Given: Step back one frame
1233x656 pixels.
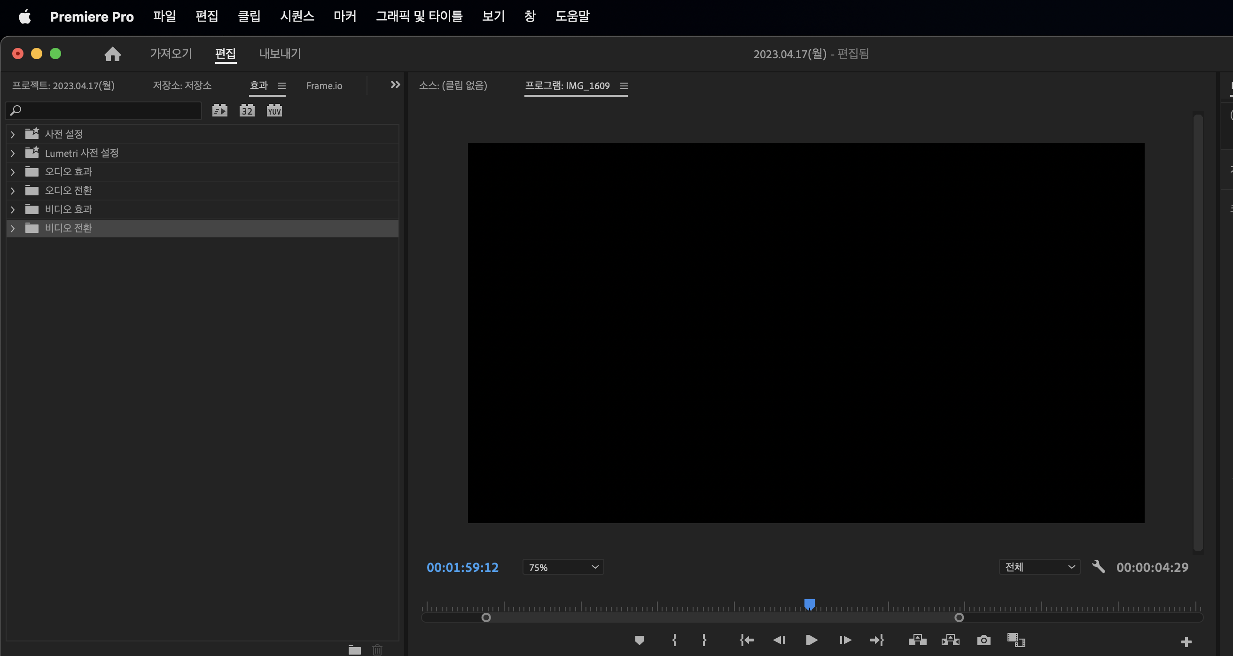Looking at the screenshot, I should click(x=779, y=640).
